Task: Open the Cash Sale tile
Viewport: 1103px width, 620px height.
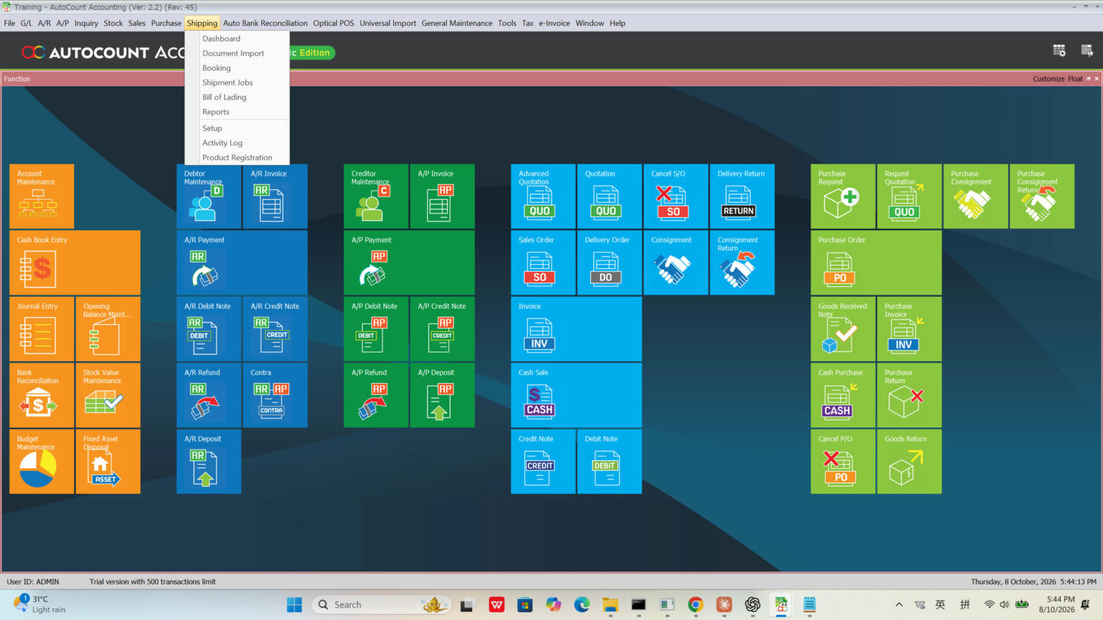Action: pyautogui.click(x=576, y=395)
